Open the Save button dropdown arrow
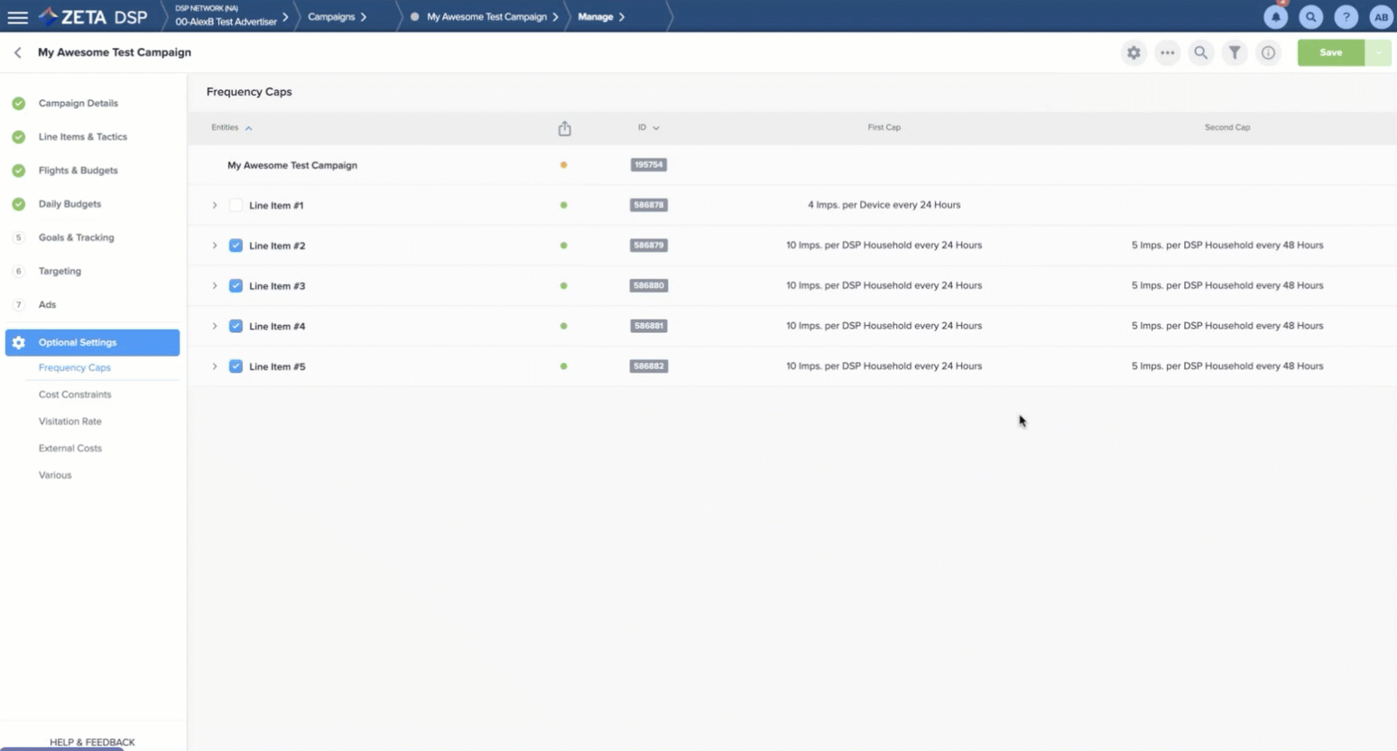 [x=1378, y=52]
